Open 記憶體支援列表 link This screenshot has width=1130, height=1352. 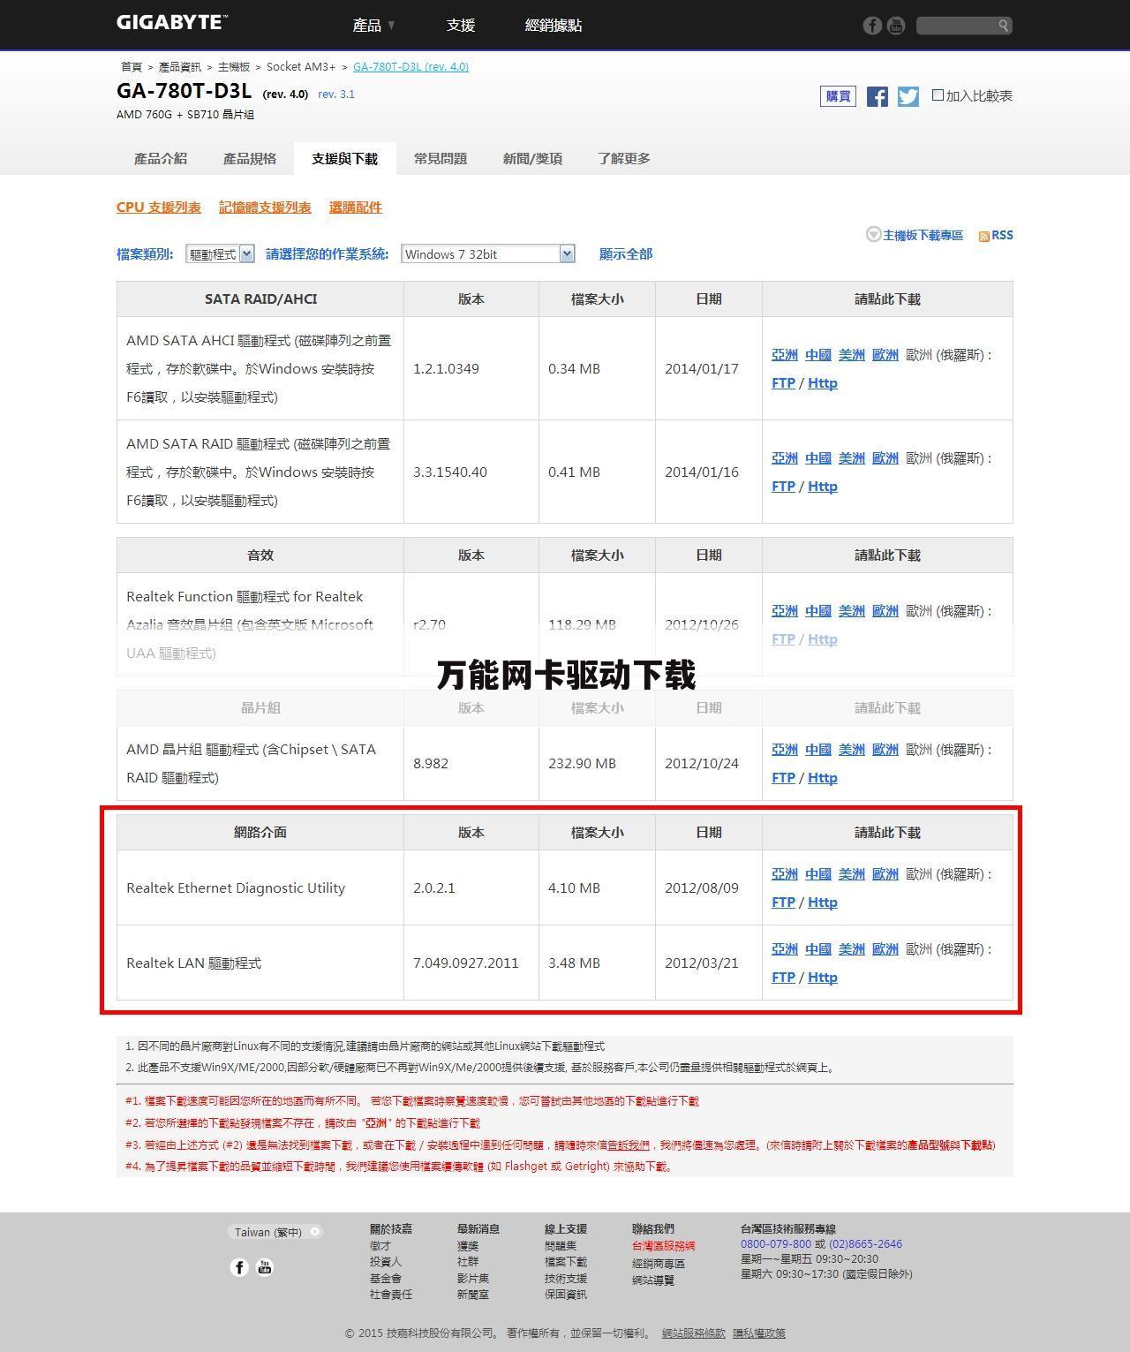(265, 208)
